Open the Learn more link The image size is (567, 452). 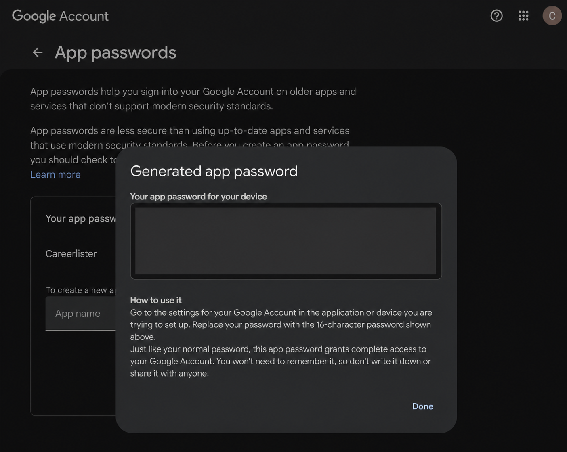[55, 174]
